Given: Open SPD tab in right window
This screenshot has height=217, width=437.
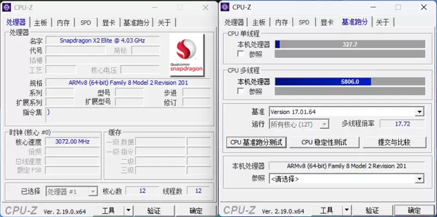Looking at the screenshot, I should (x=304, y=22).
